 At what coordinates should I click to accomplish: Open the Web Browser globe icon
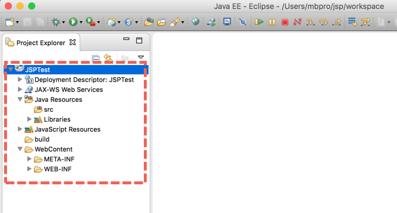[x=195, y=22]
